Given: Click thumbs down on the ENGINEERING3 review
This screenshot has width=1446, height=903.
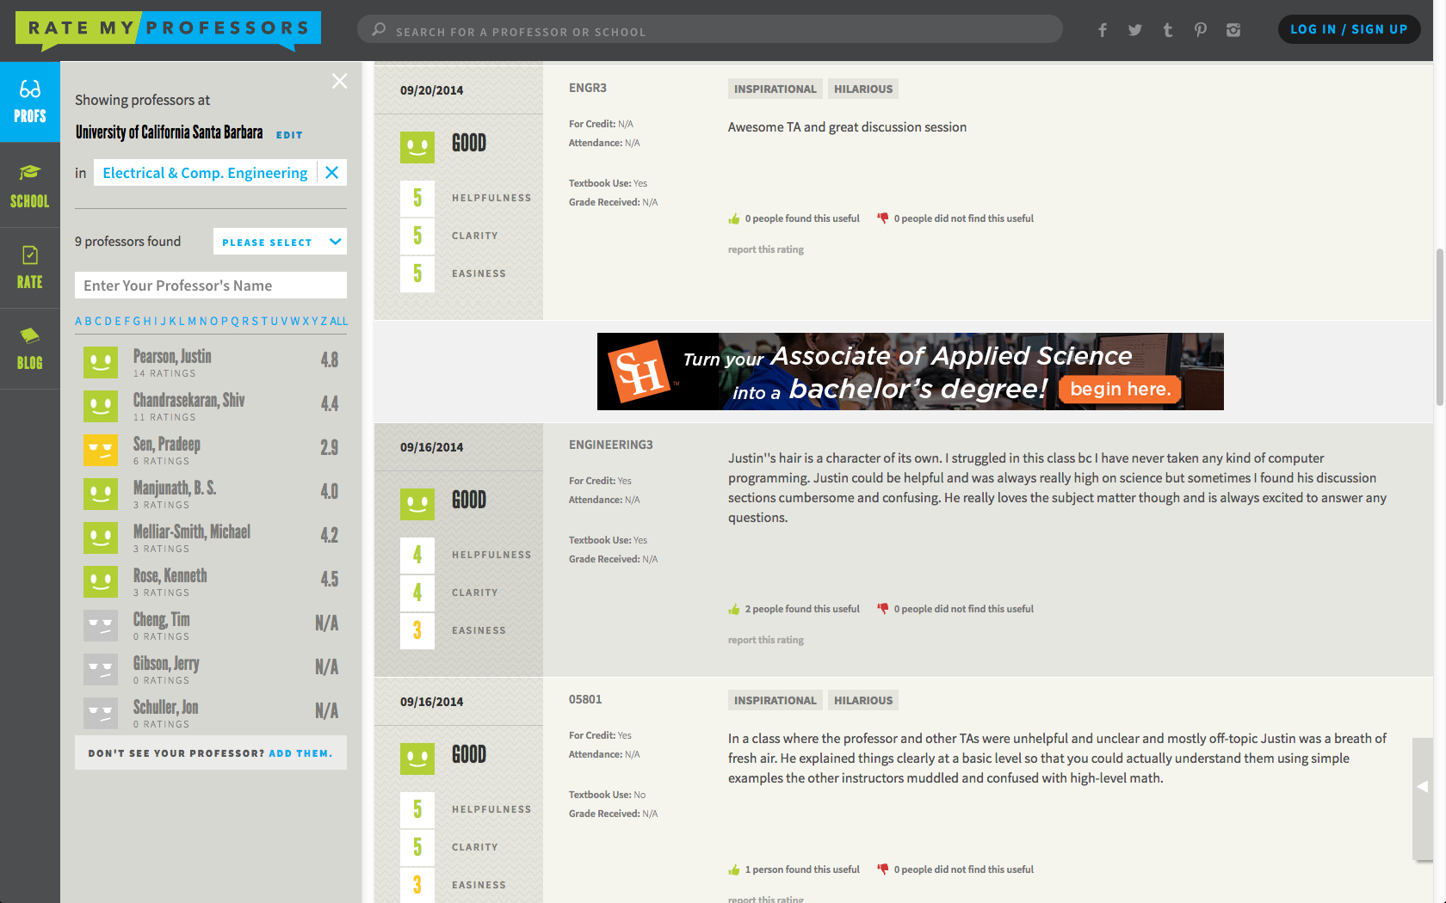Looking at the screenshot, I should pyautogui.click(x=882, y=610).
